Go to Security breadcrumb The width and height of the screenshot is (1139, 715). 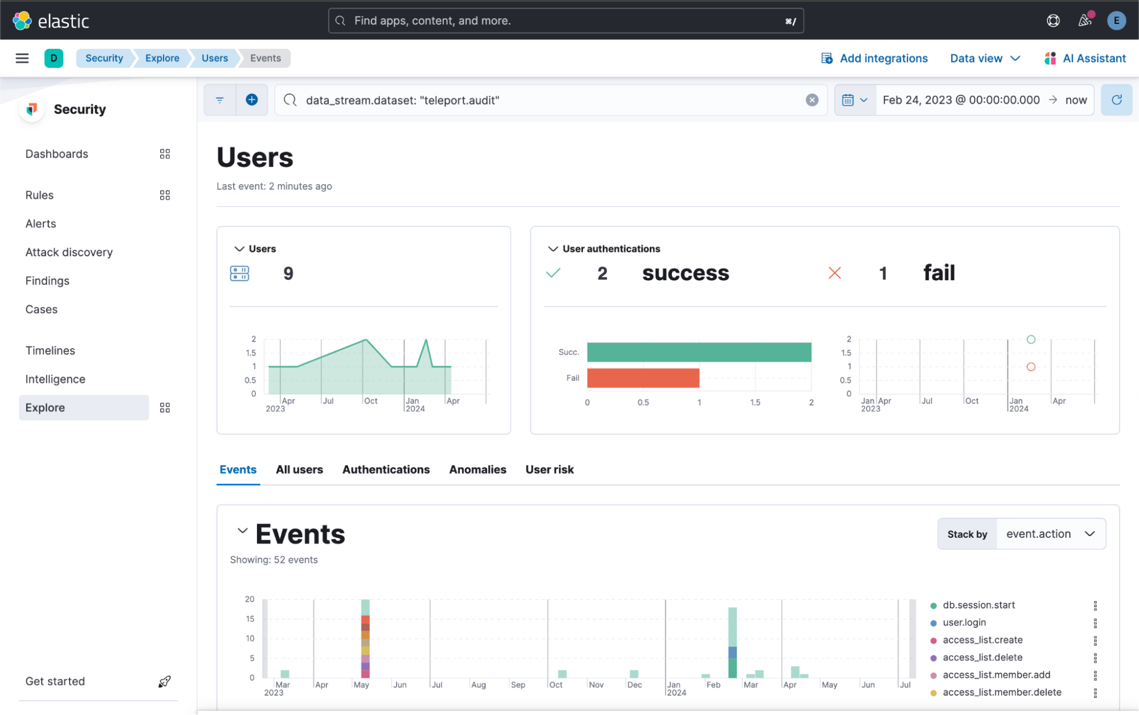point(104,58)
